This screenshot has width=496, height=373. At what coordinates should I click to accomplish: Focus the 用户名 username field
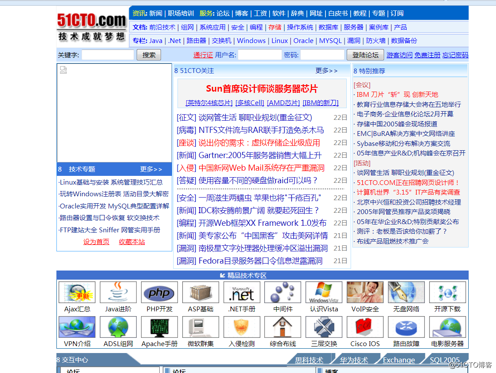click(x=259, y=55)
